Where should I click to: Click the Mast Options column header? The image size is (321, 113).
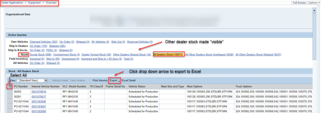[x=210, y=87]
